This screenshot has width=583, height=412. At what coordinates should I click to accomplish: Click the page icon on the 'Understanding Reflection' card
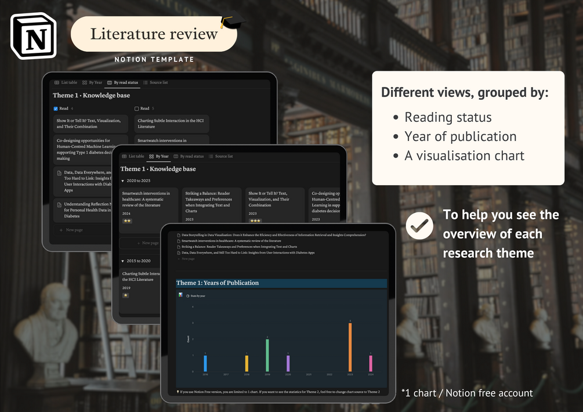[x=59, y=205]
